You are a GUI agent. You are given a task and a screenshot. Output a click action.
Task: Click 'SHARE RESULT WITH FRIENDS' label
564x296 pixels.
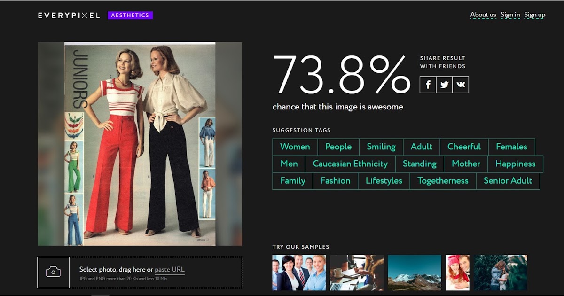point(443,62)
